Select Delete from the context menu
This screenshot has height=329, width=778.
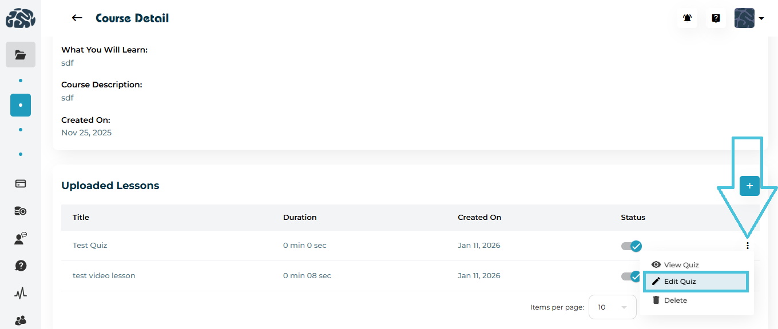pyautogui.click(x=675, y=300)
